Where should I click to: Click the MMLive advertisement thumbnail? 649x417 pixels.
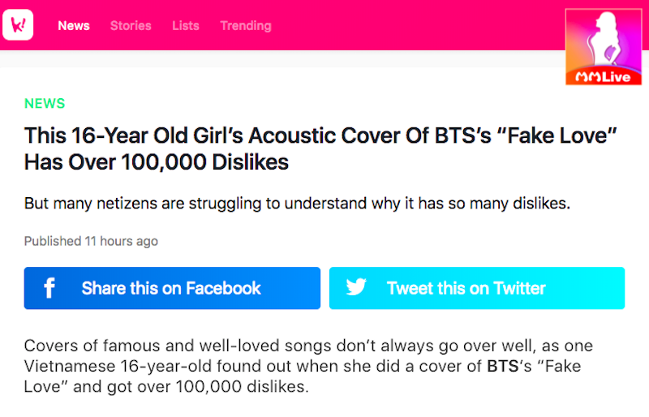pos(604,47)
